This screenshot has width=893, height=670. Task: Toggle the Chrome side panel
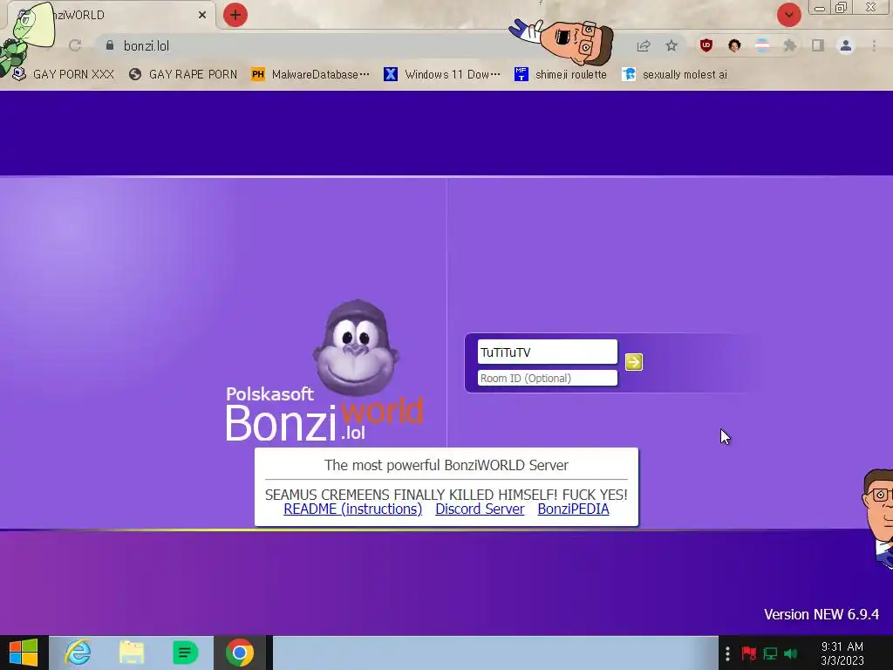818,45
